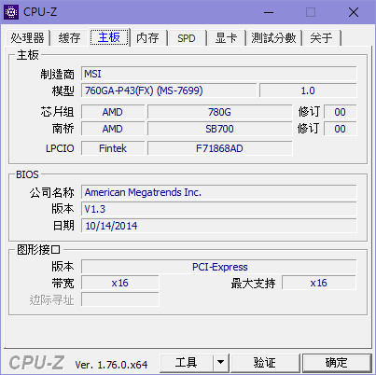Switch to the 处理器 tab
The width and height of the screenshot is (376, 375).
(27, 38)
